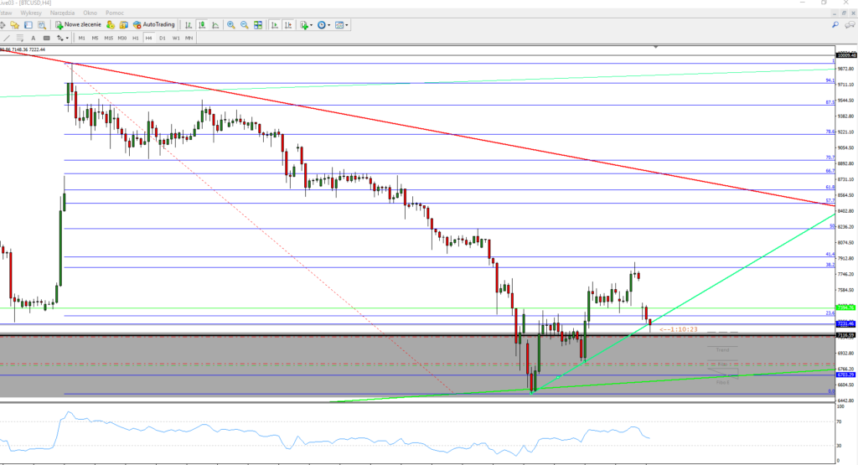858x465 pixels.
Task: Toggle chart shift from right edge
Action: tap(288, 24)
